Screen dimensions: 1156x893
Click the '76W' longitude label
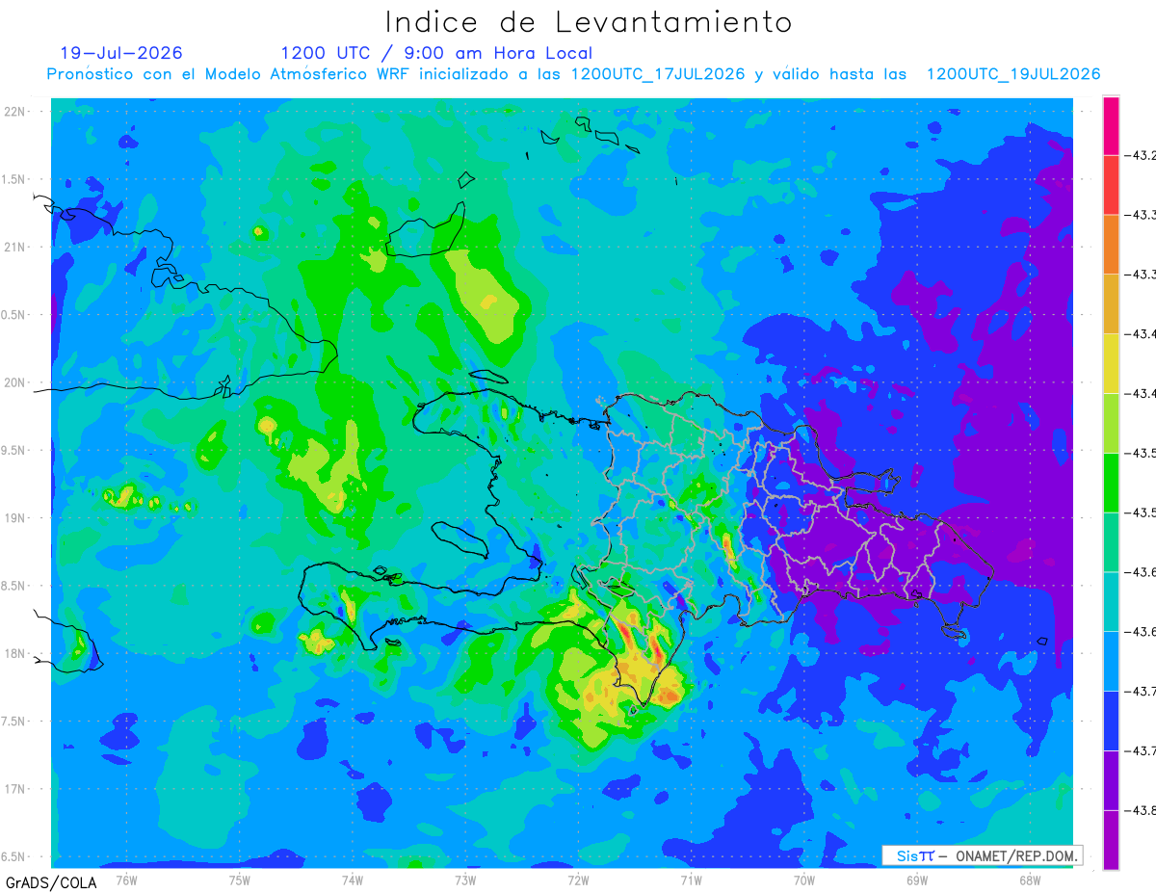[126, 880]
